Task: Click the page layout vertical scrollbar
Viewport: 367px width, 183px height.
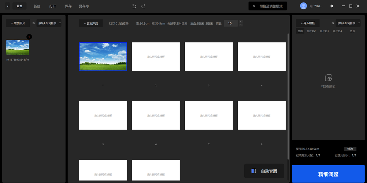Action: tap(288, 96)
